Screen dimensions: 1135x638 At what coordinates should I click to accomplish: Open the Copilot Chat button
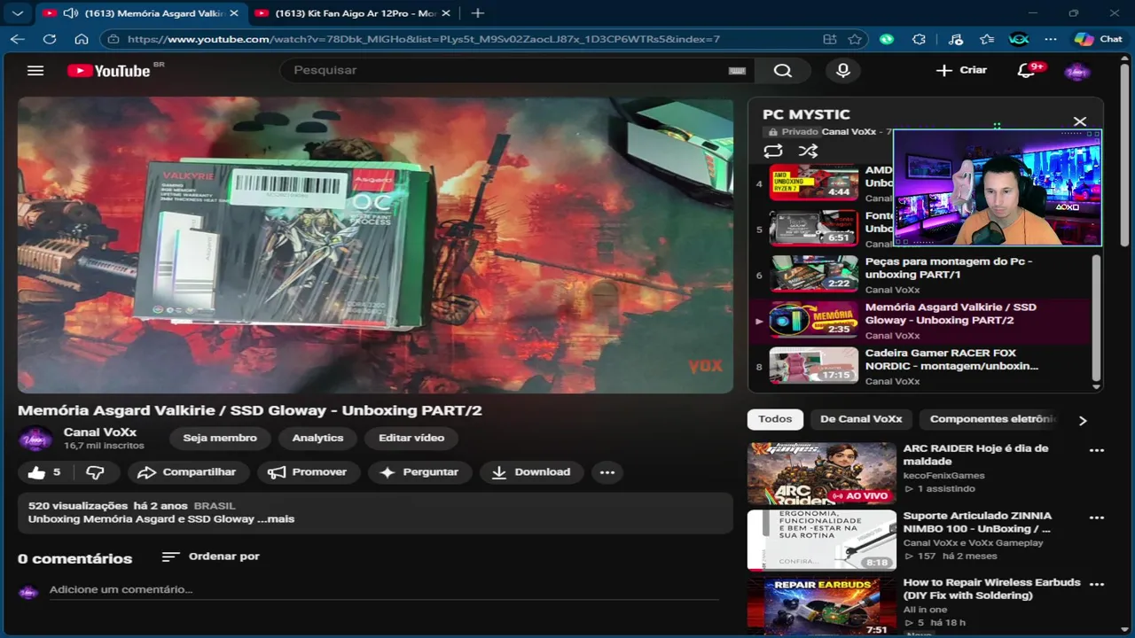tap(1098, 39)
